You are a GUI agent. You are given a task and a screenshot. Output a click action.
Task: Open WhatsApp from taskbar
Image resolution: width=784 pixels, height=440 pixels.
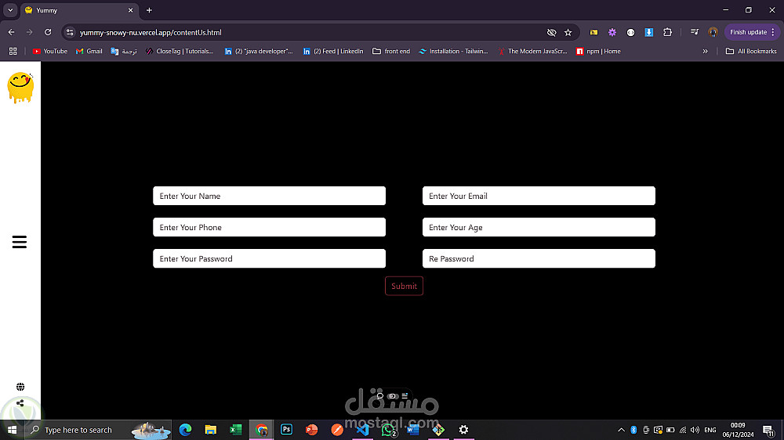click(389, 430)
